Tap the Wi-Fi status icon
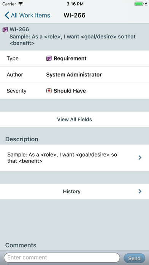 [x=21, y=4]
